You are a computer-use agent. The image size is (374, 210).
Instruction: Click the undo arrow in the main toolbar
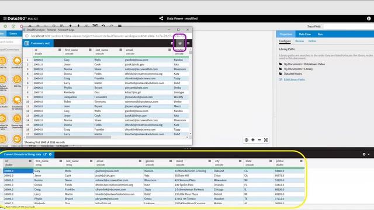pyautogui.click(x=103, y=26)
